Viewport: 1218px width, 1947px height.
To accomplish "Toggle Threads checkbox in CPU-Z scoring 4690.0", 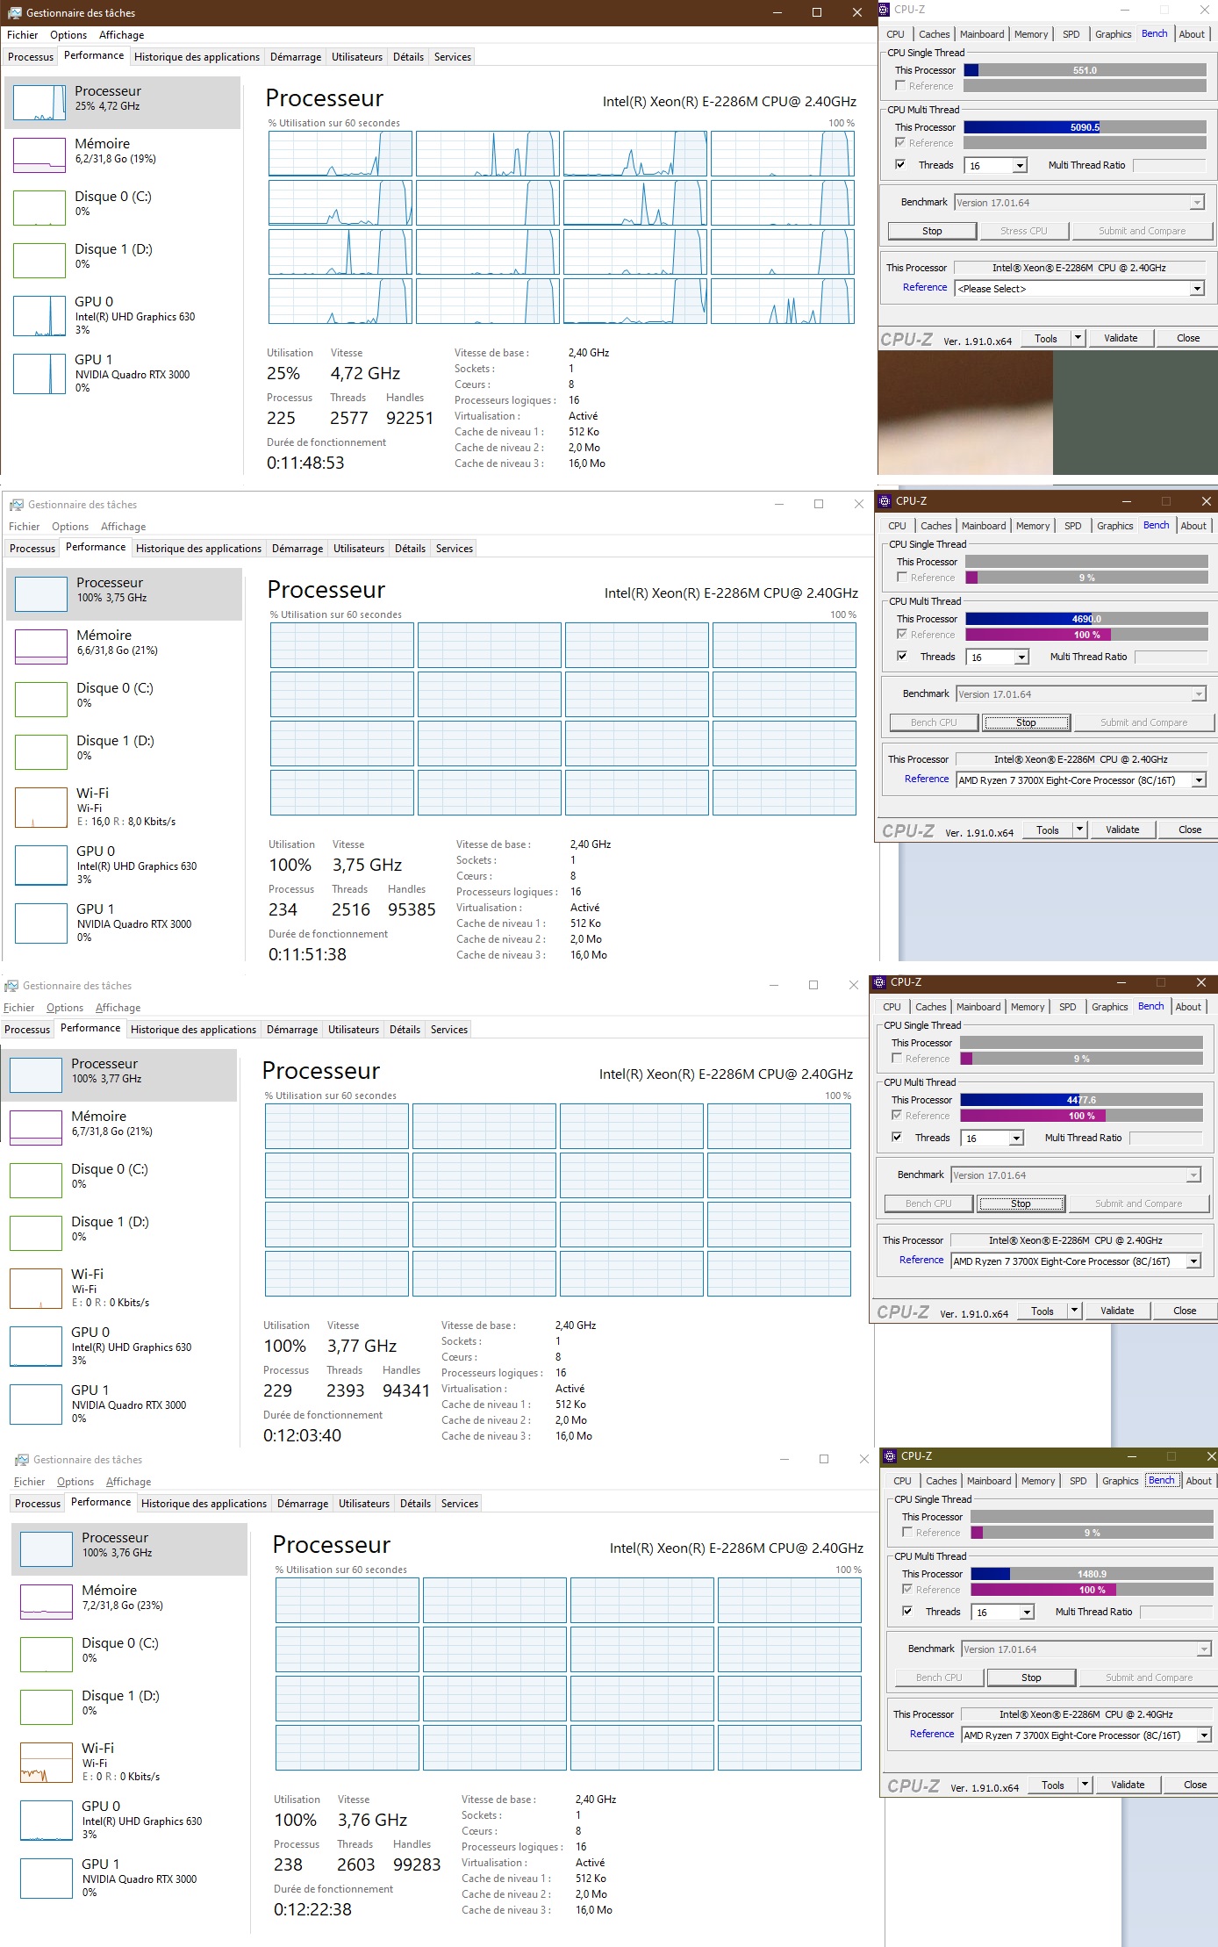I will 902,656.
